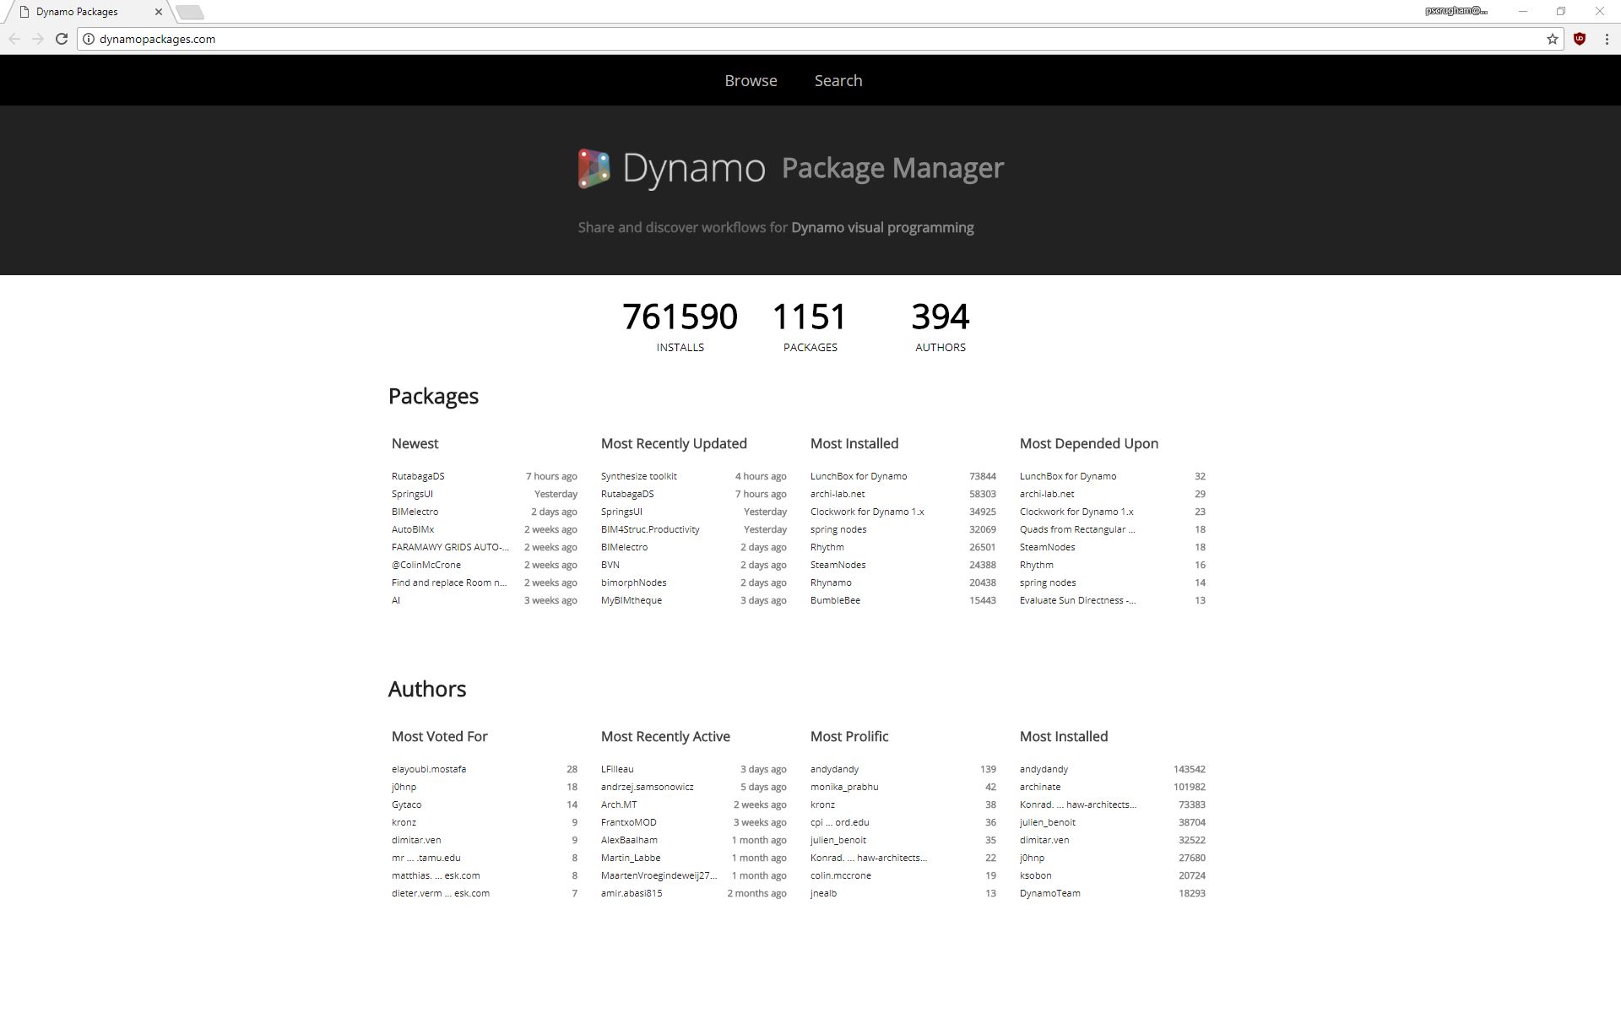Open Clockwork for Dynamo 1.x under Most Installed
Screen dimensions: 1621x1013
[867, 512]
